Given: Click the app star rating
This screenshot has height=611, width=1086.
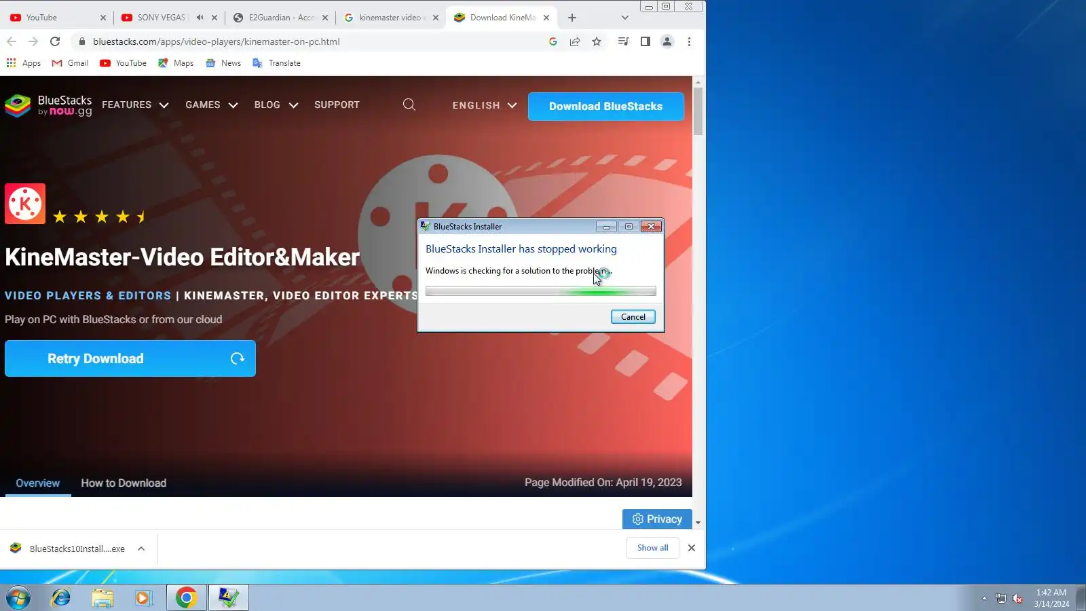Looking at the screenshot, I should (x=99, y=217).
